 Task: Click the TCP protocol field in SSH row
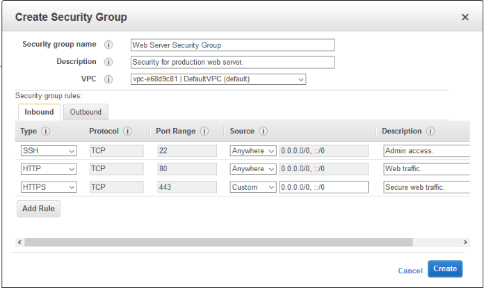pyautogui.click(x=117, y=151)
